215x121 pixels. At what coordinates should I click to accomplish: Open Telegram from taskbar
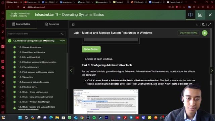(x=131, y=118)
